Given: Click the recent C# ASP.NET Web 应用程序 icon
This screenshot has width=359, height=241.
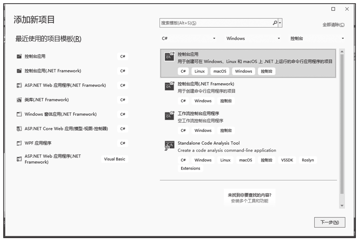Looking at the screenshot, I should 19,85.
